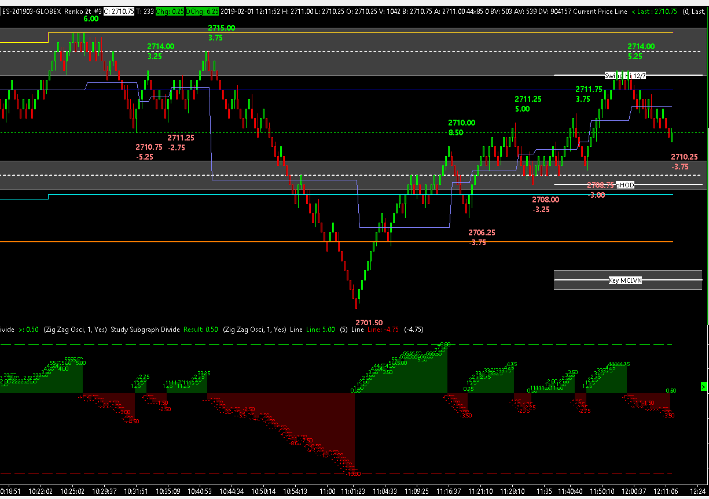
Task: Click the 11:01:23 time axis label
Action: [x=353, y=490]
